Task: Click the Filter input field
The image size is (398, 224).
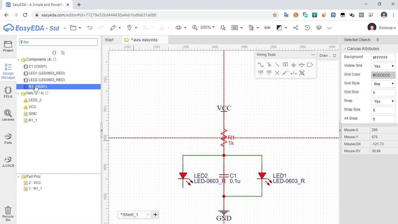Action: coord(58,42)
